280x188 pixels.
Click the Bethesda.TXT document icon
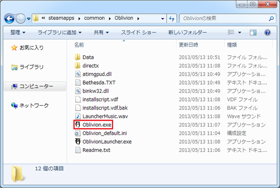click(x=78, y=82)
